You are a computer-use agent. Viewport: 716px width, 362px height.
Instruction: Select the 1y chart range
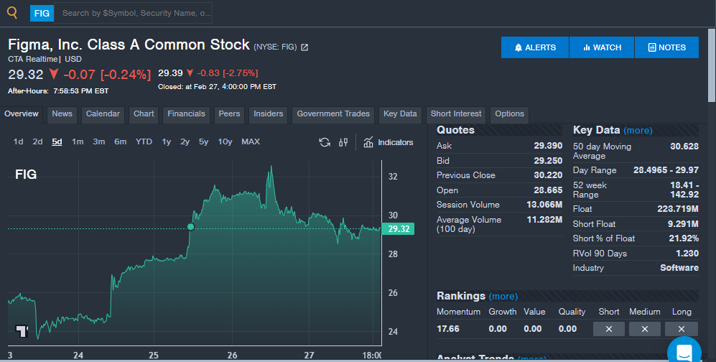pyautogui.click(x=166, y=142)
